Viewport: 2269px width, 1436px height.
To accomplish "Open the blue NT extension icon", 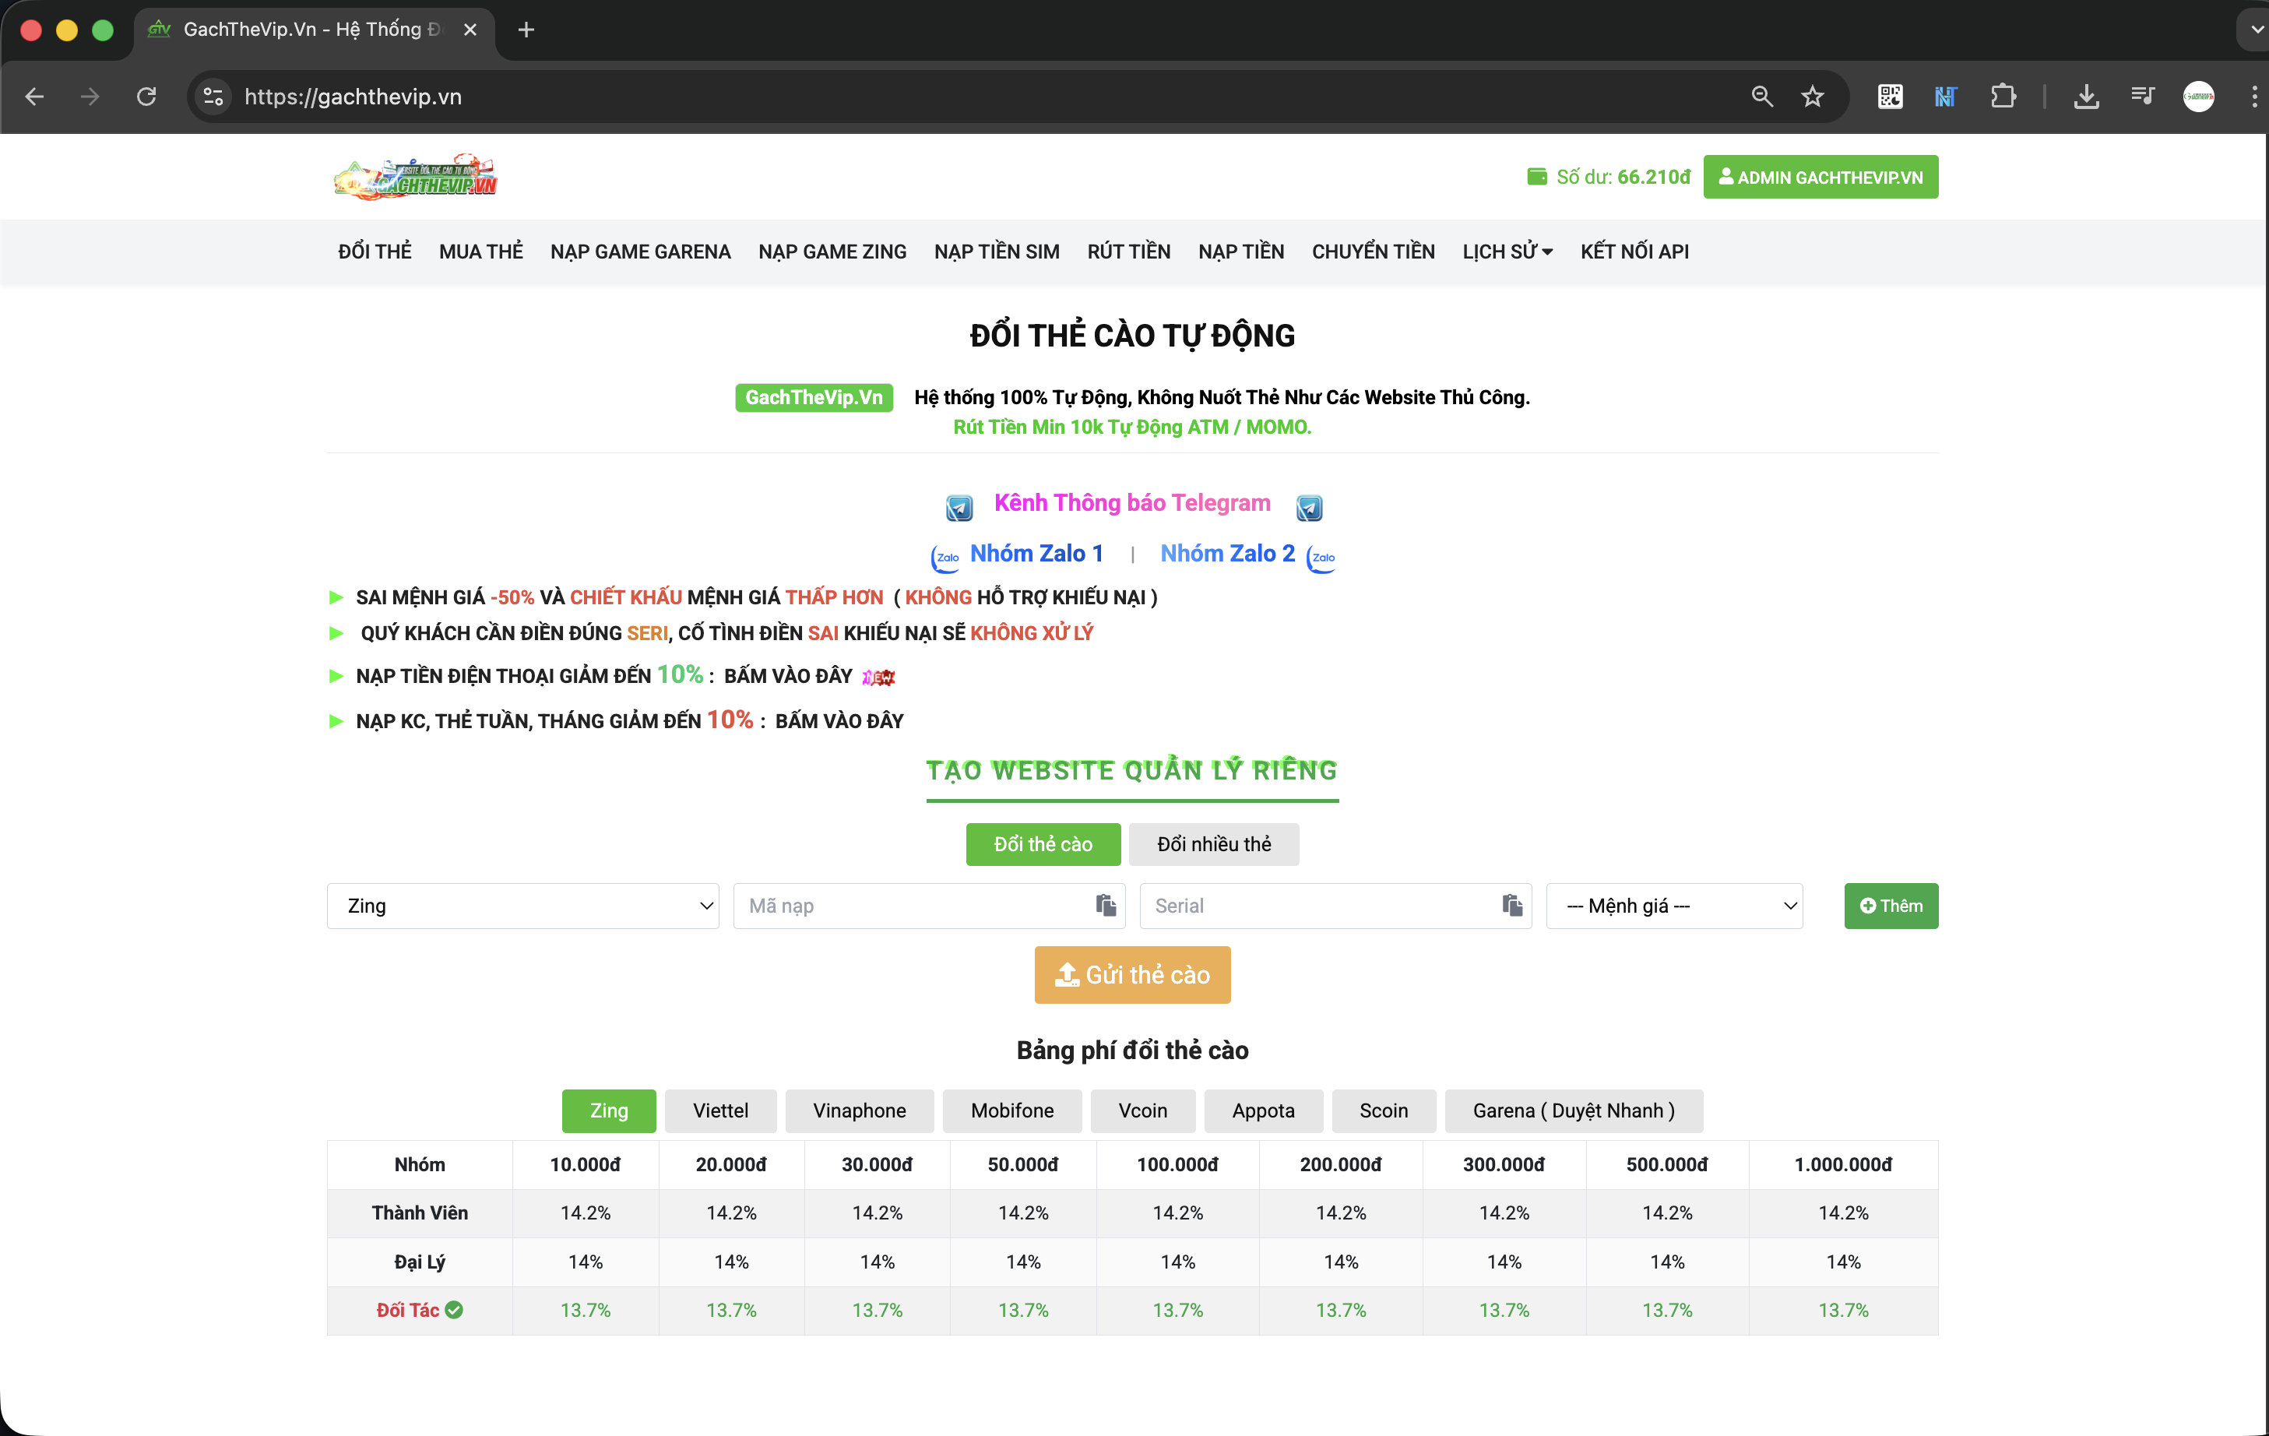I will tap(1946, 96).
